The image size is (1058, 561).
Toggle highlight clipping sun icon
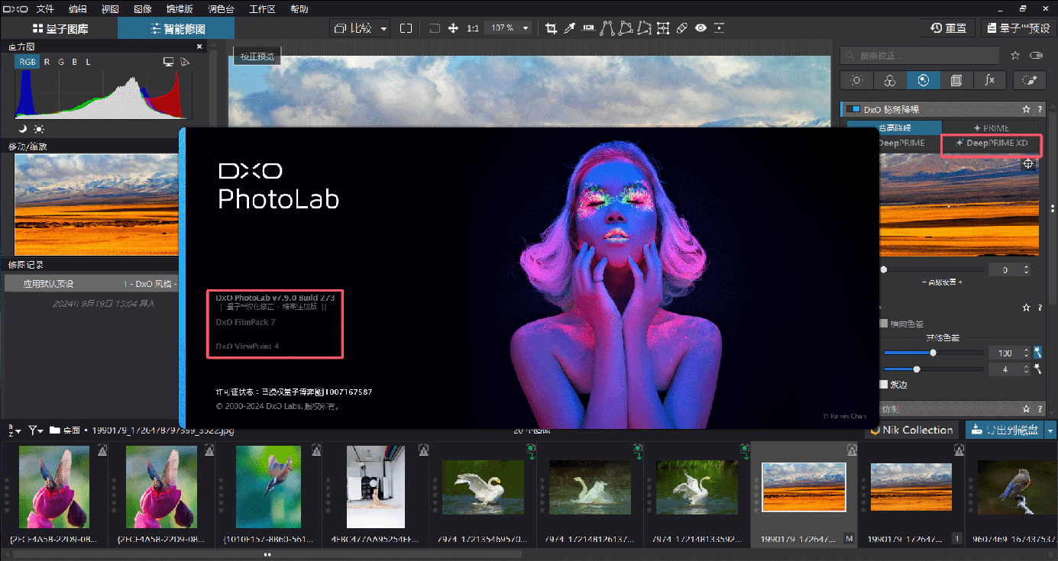click(x=39, y=129)
